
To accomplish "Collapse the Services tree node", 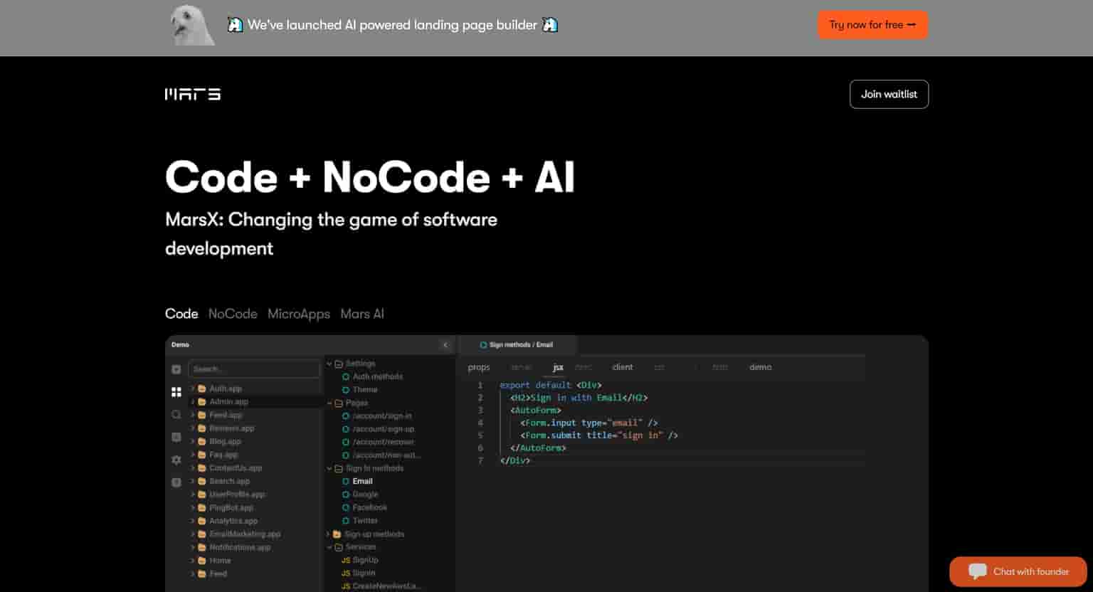I will click(x=329, y=547).
